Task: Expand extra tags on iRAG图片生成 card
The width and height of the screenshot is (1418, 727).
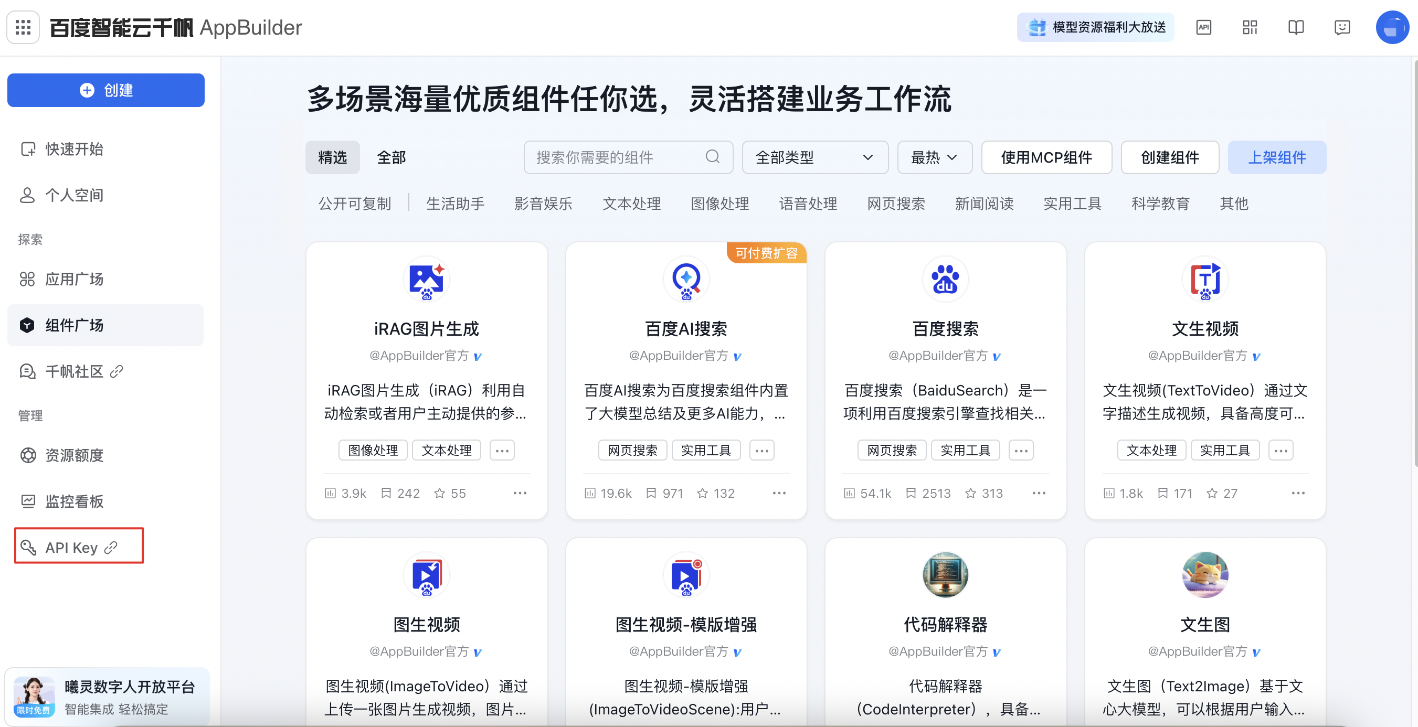Action: click(x=502, y=450)
